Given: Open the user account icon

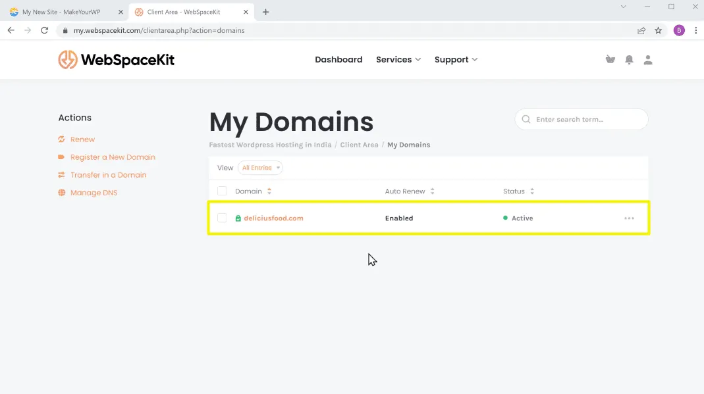Looking at the screenshot, I should (x=648, y=60).
